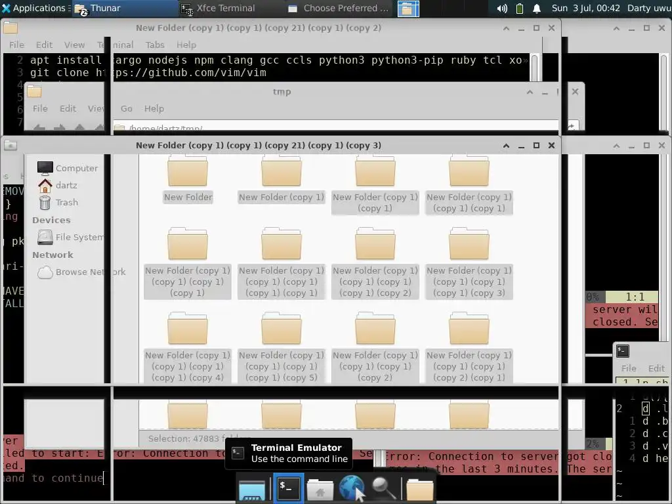Viewport: 672px width, 504px height.
Task: Click the folder icon in the tmp window title bar
Action: click(x=34, y=91)
